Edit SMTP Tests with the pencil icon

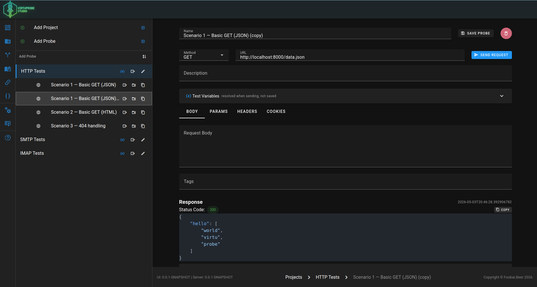[x=143, y=140]
